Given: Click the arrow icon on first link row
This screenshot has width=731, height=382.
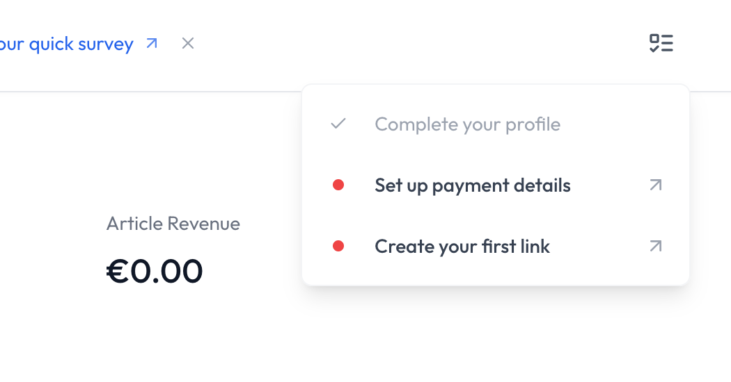Looking at the screenshot, I should 656,246.
